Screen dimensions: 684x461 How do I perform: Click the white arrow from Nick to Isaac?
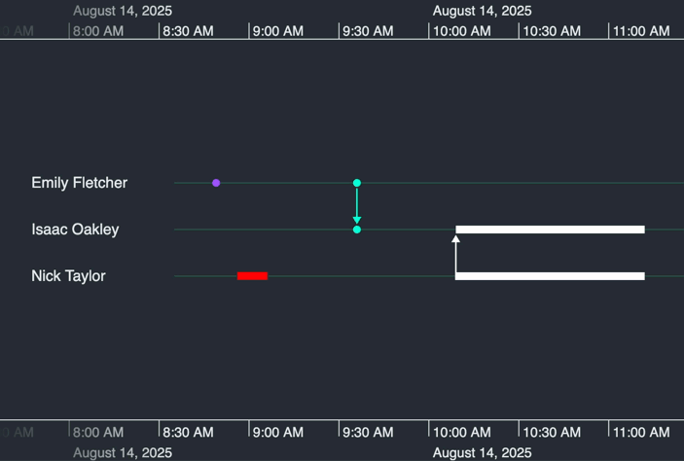pos(455,255)
